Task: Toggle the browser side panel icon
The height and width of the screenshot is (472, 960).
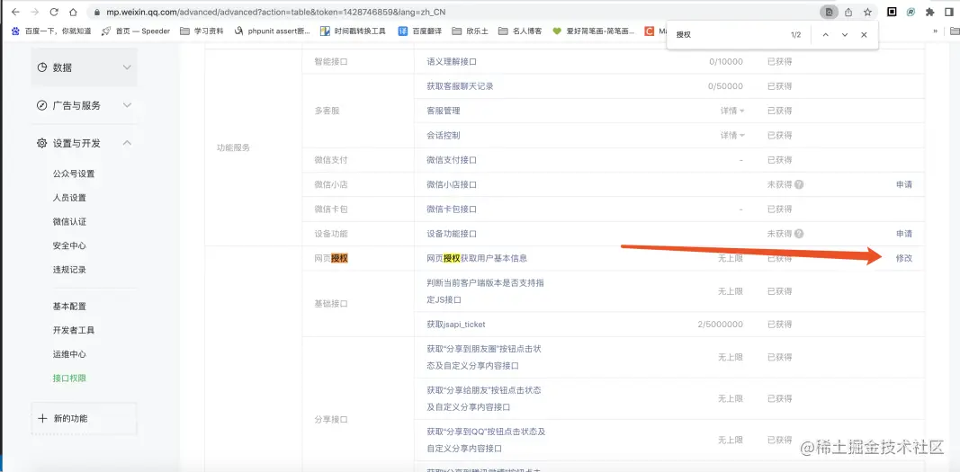Action: (x=949, y=12)
